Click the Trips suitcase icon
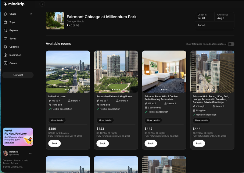The image size is (244, 173). tap(5, 22)
